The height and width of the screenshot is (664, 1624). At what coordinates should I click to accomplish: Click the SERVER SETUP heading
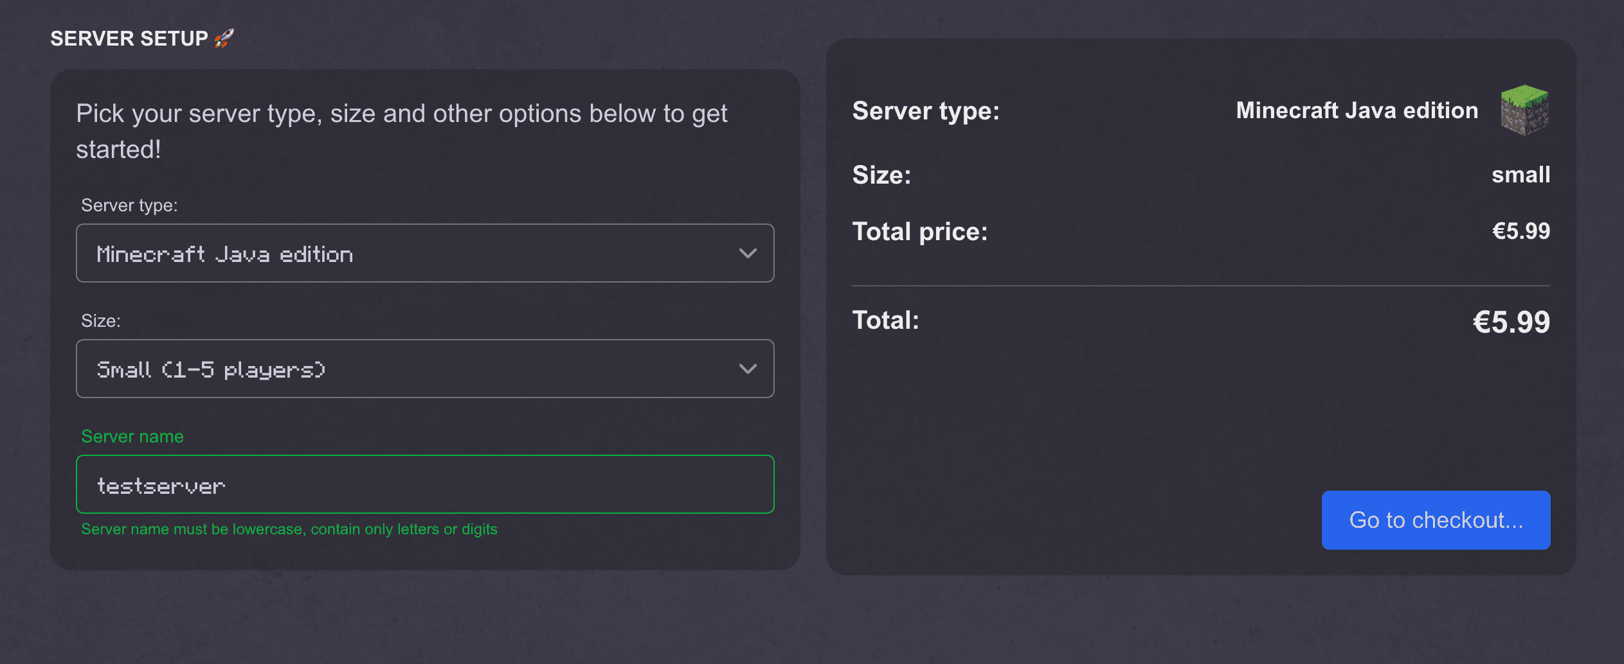click(129, 39)
